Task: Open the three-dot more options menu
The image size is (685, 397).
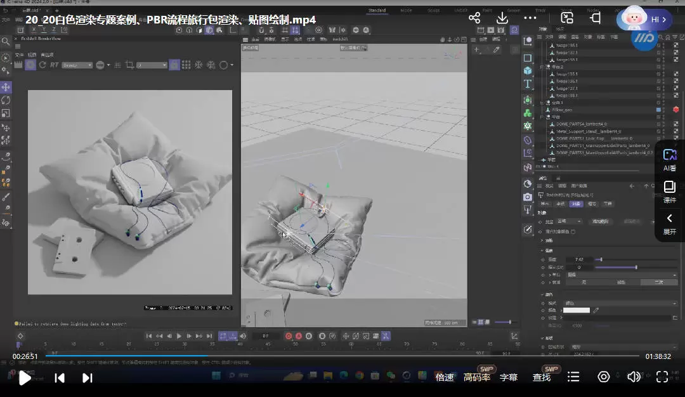Action: tap(530, 18)
